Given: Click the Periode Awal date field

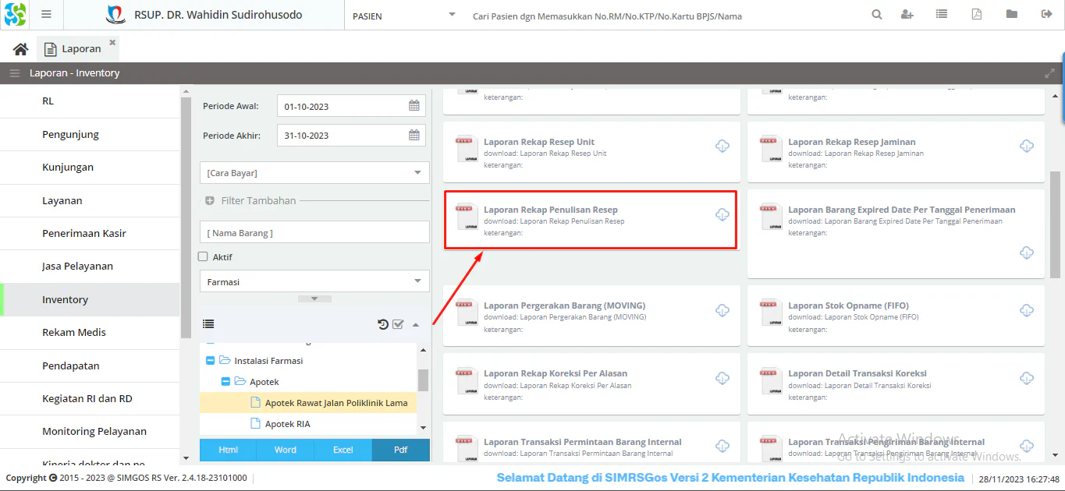Looking at the screenshot, I should click(x=341, y=106).
